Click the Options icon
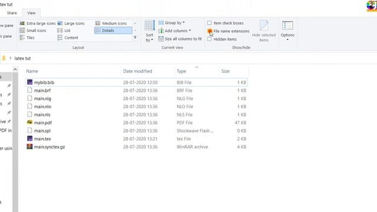The width and height of the screenshot is (377, 212). 287,25
